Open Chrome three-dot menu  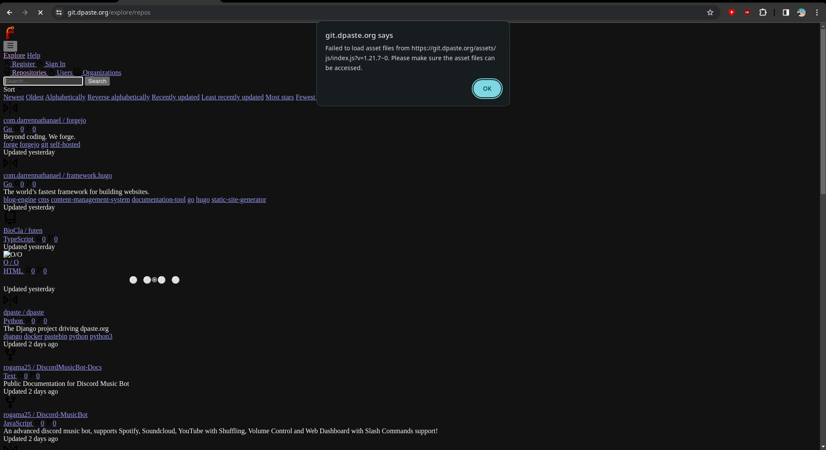point(817,12)
